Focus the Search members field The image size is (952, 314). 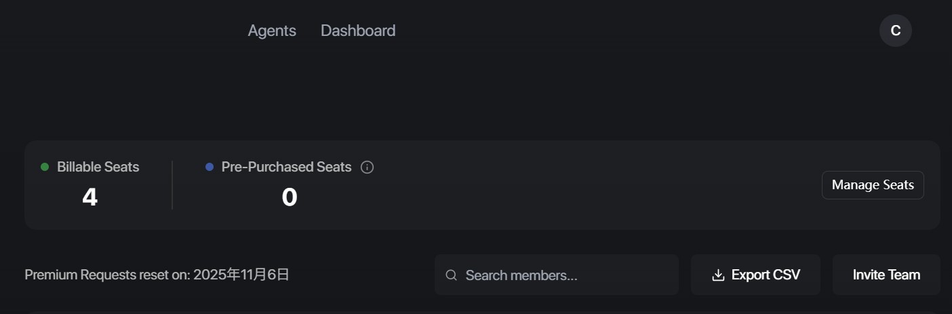pyautogui.click(x=563, y=275)
